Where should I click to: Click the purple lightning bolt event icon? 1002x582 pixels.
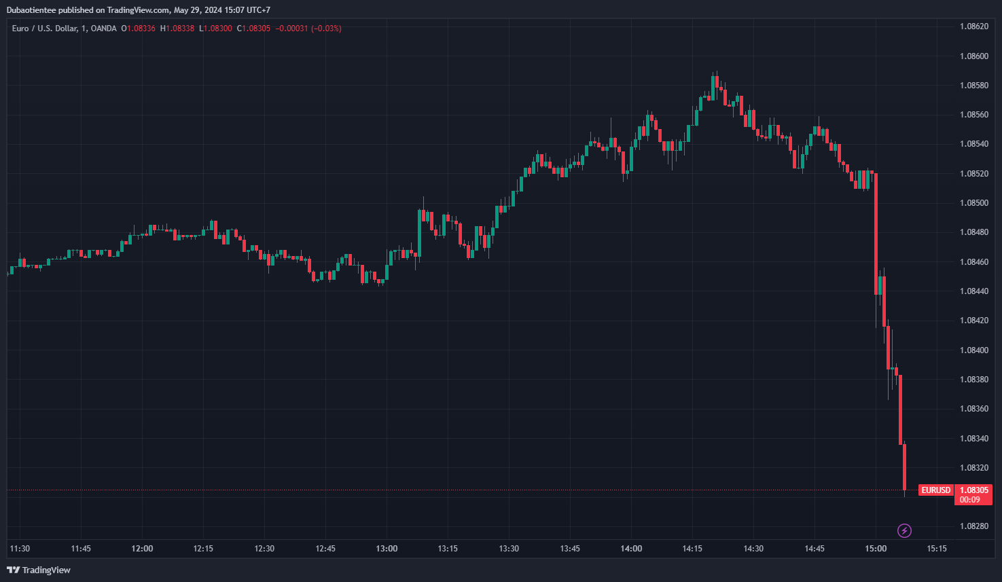tap(904, 530)
